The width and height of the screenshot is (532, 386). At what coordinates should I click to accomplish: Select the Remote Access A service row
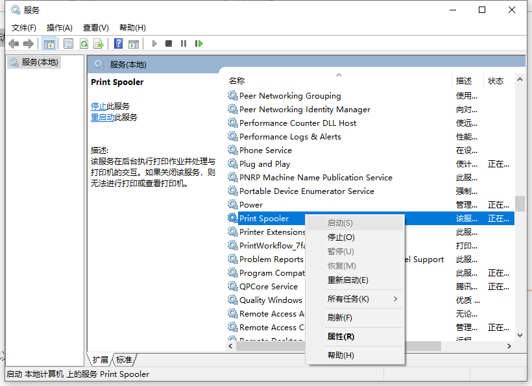tap(266, 314)
